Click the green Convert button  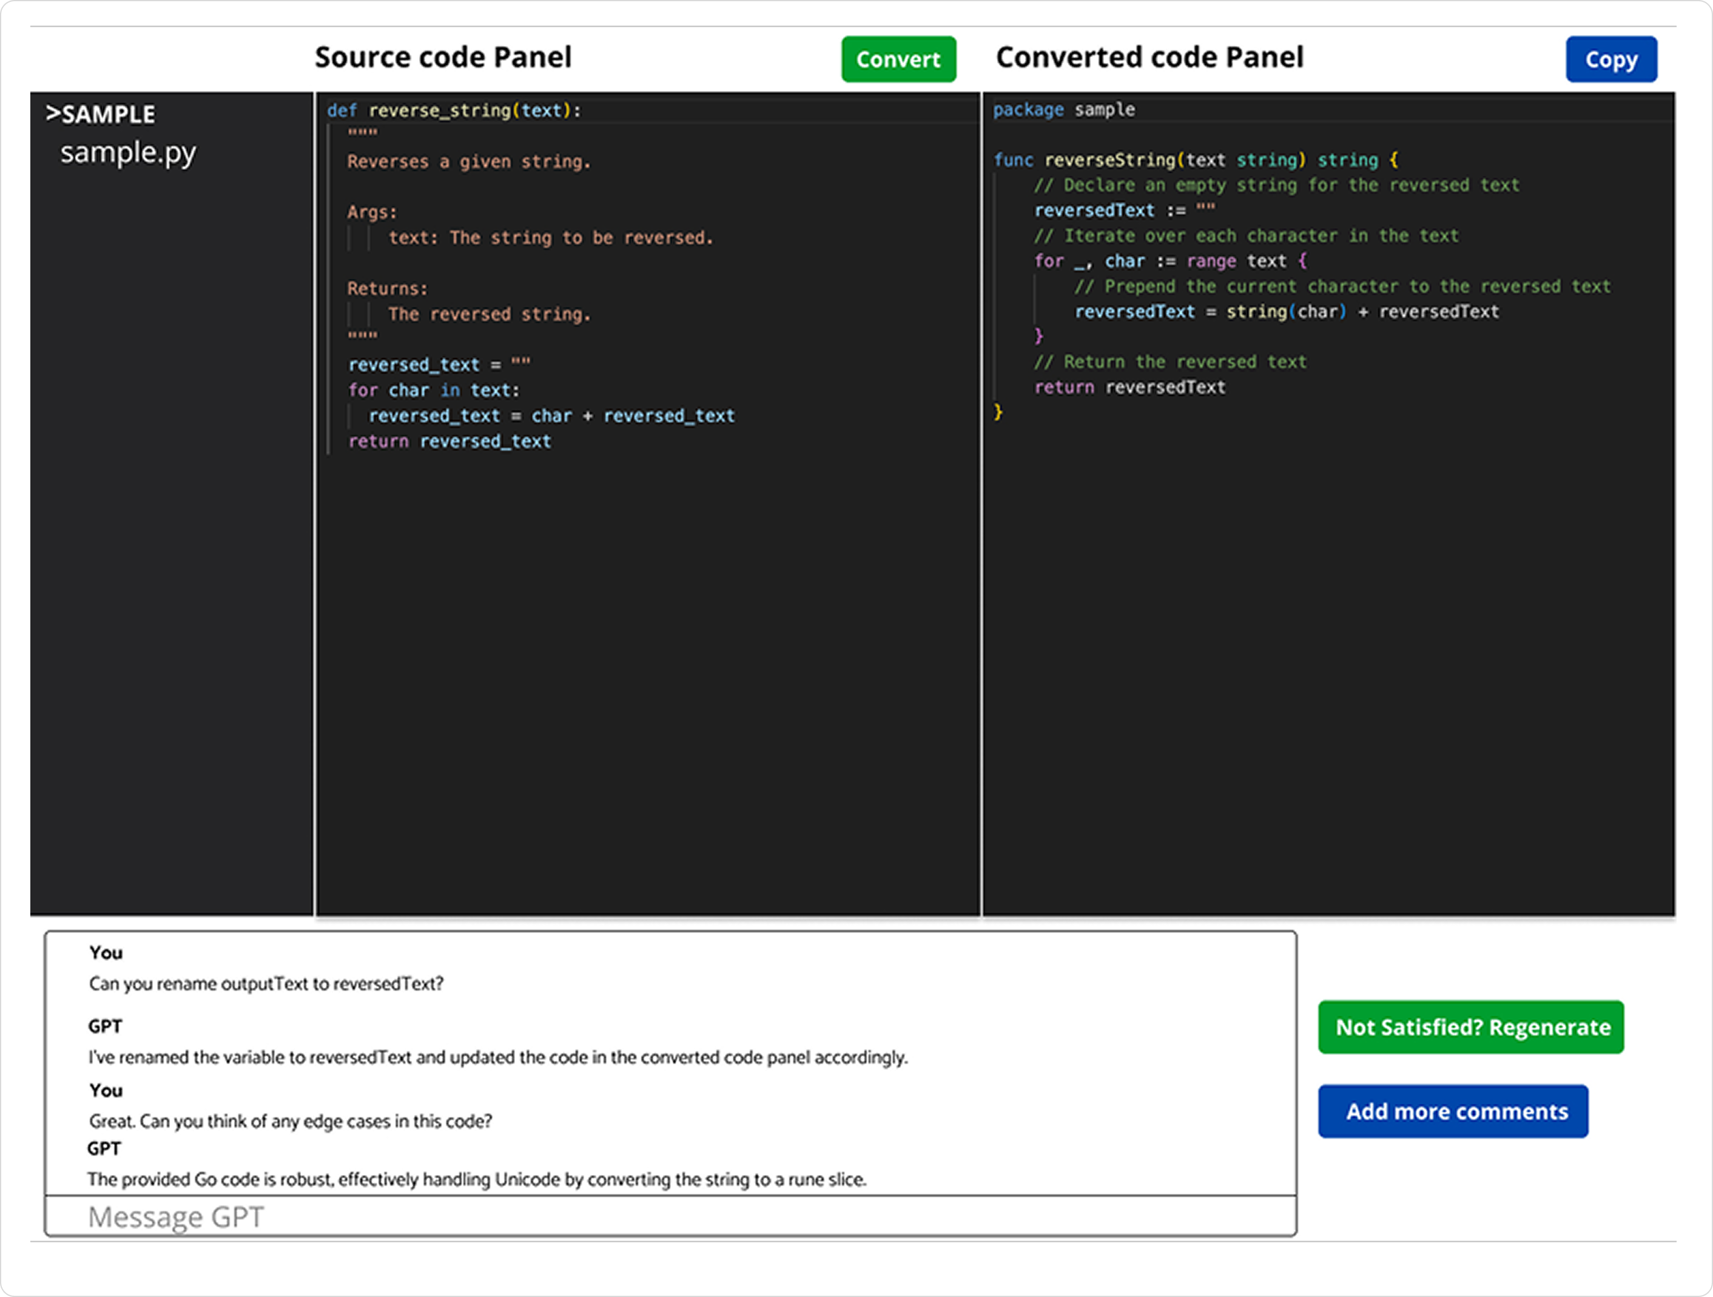[x=898, y=59]
